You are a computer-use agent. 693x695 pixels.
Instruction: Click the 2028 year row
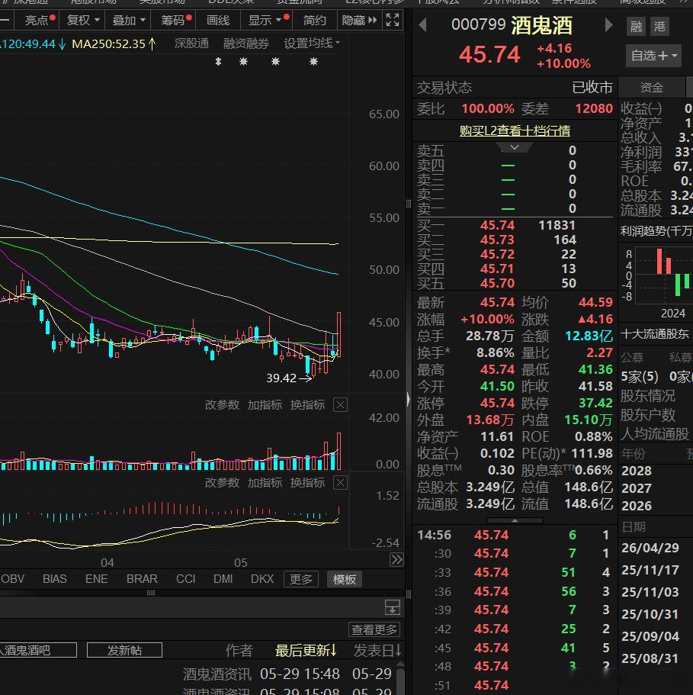coord(637,471)
